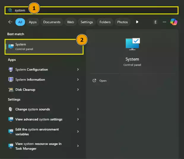
Task: Expand Disk Cleanup options chevron
Action: [78, 90]
